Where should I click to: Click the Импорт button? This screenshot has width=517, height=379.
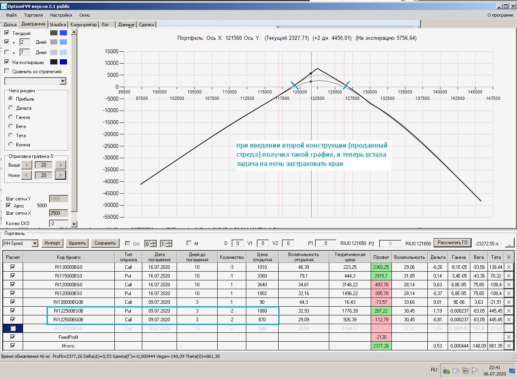click(x=53, y=243)
